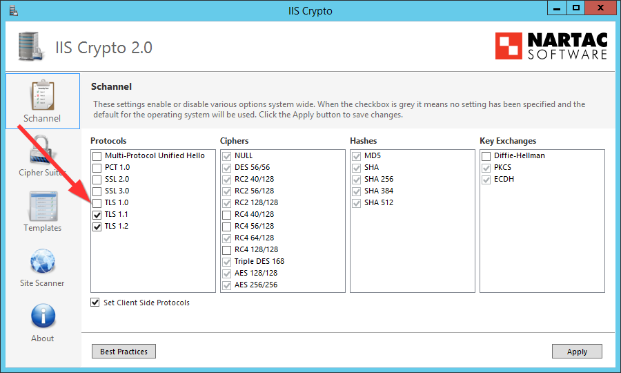621x373 pixels.
Task: Enable the TLS 1.0 protocol checkbox
Action: tap(97, 203)
